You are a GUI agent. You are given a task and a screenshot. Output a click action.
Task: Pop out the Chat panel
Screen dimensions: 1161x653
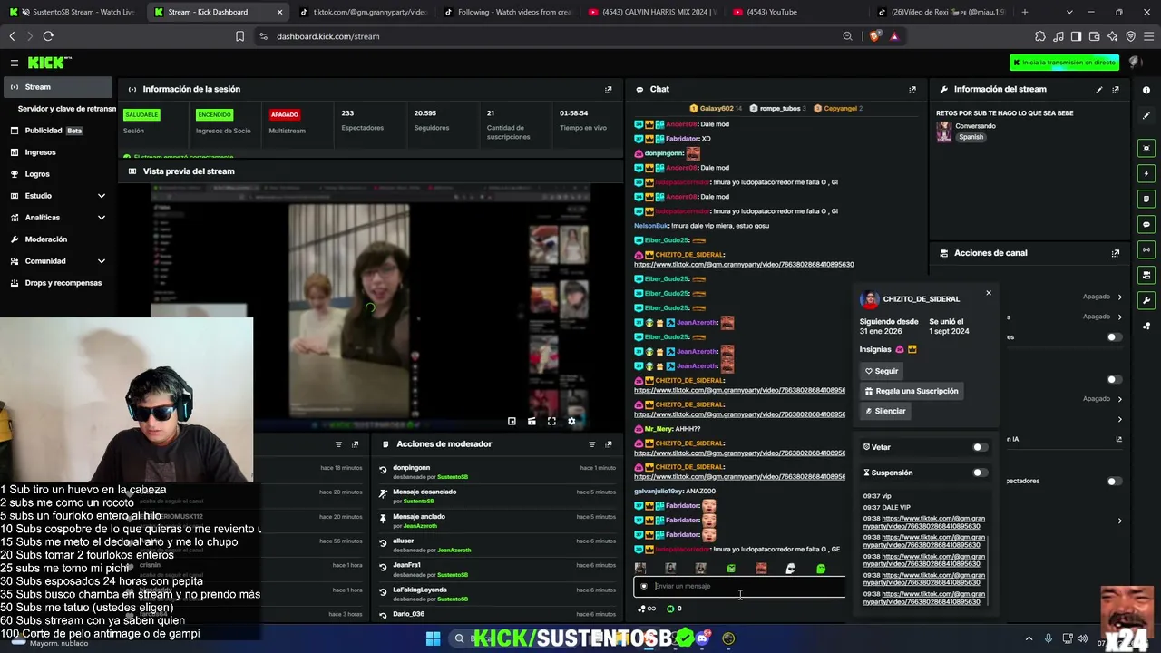[912, 89]
